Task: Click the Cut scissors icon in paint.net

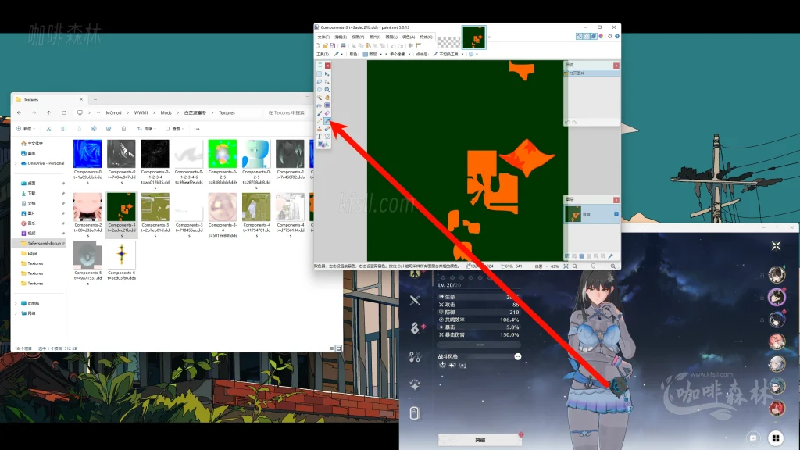Action: pyautogui.click(x=354, y=45)
